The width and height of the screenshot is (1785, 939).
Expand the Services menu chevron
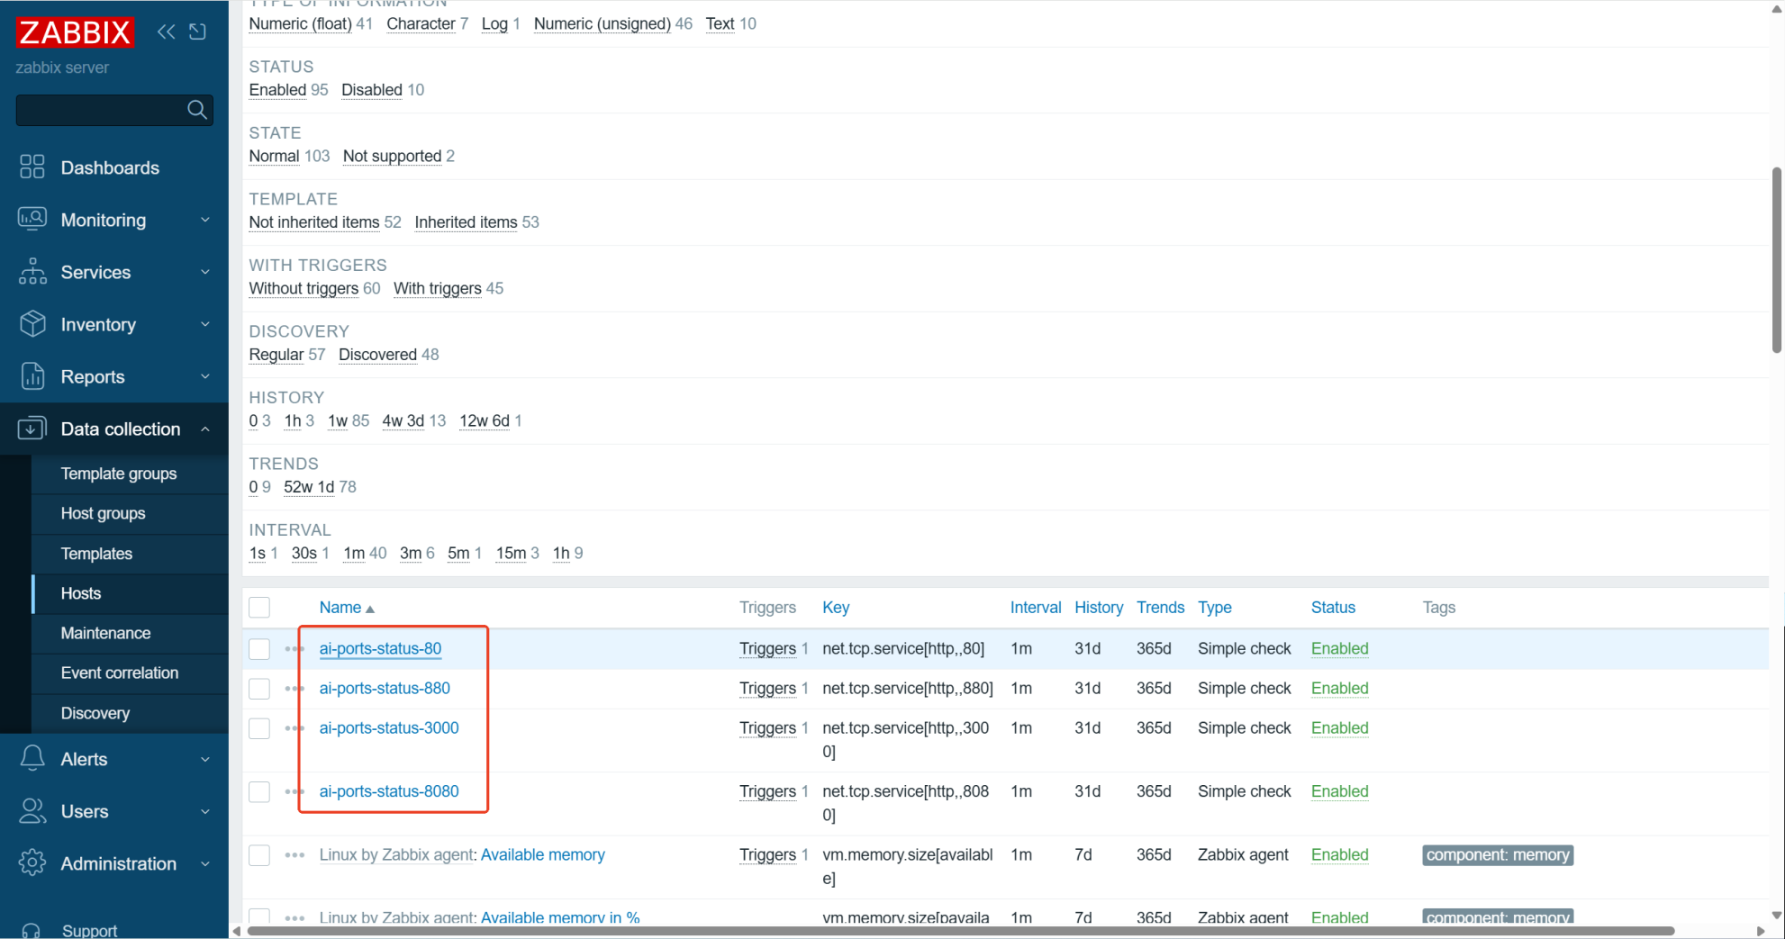205,272
